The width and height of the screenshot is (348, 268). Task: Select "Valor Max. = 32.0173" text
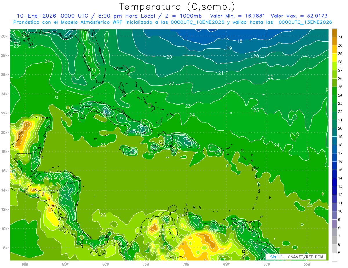click(299, 16)
